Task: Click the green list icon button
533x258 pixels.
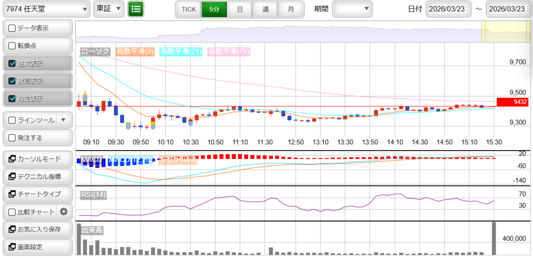Action: coord(136,9)
